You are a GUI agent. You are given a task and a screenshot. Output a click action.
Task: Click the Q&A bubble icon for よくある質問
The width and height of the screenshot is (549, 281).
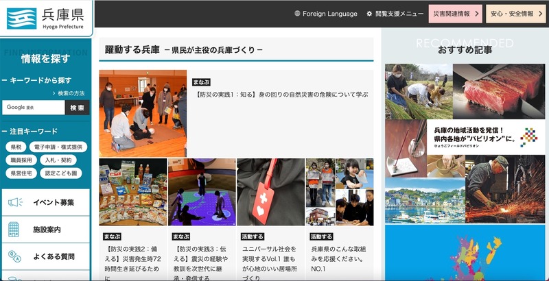14,256
